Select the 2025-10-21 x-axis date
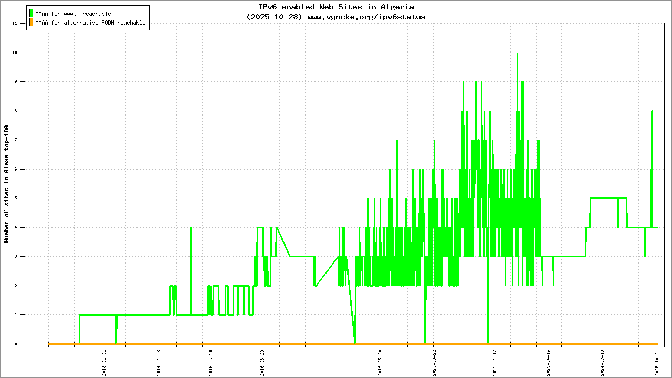The image size is (672, 378). (x=657, y=361)
